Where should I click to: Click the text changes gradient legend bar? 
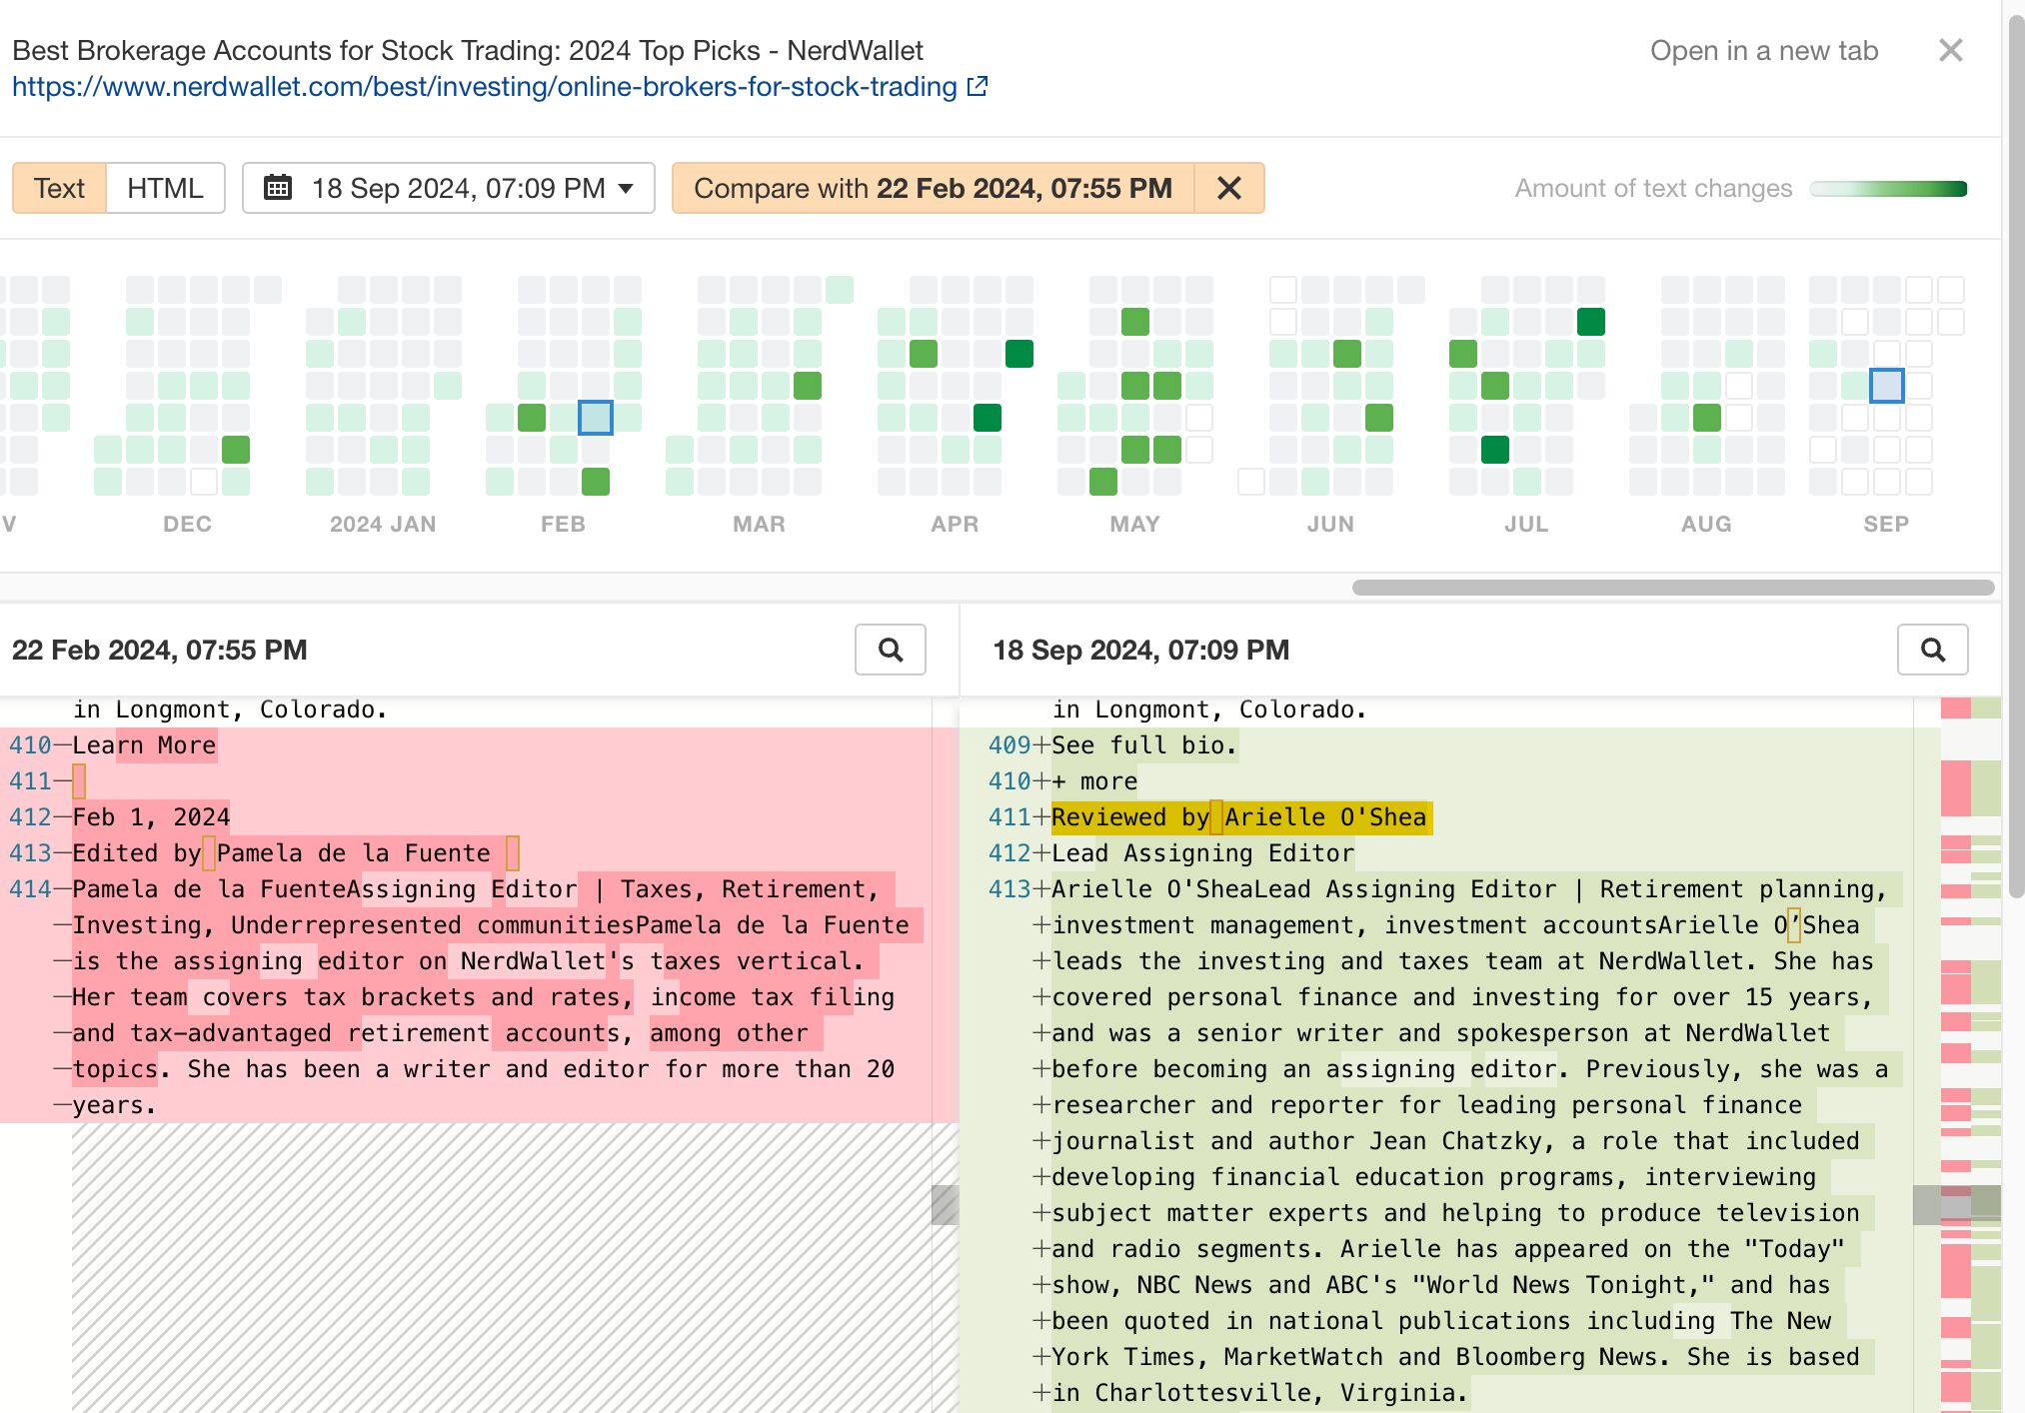1888,189
